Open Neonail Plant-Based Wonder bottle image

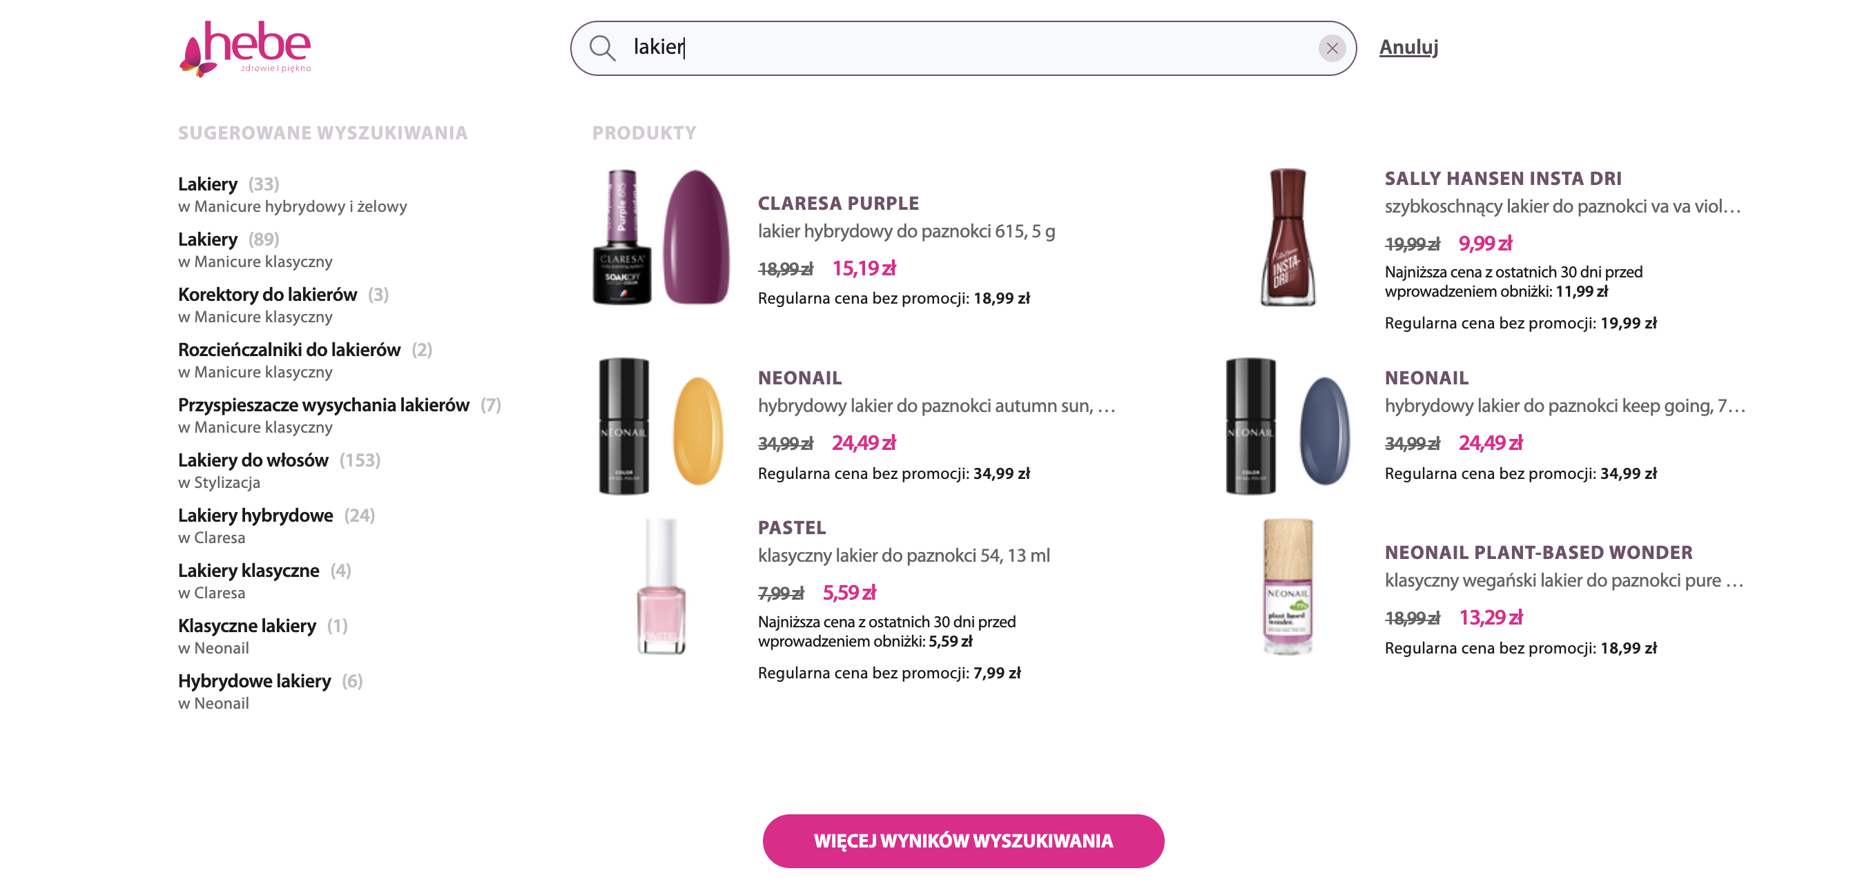coord(1287,586)
